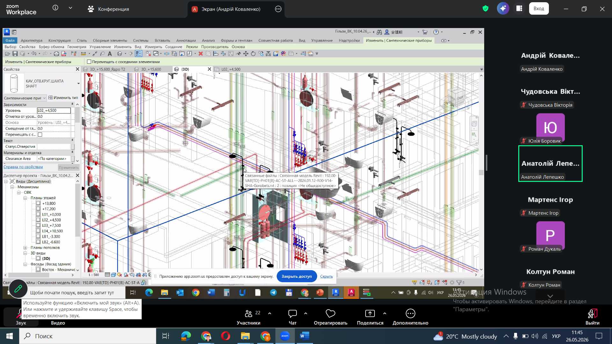Viewport: 612px width, 344px height.
Task: Expand the Zoom participants options chevron
Action: (270, 313)
